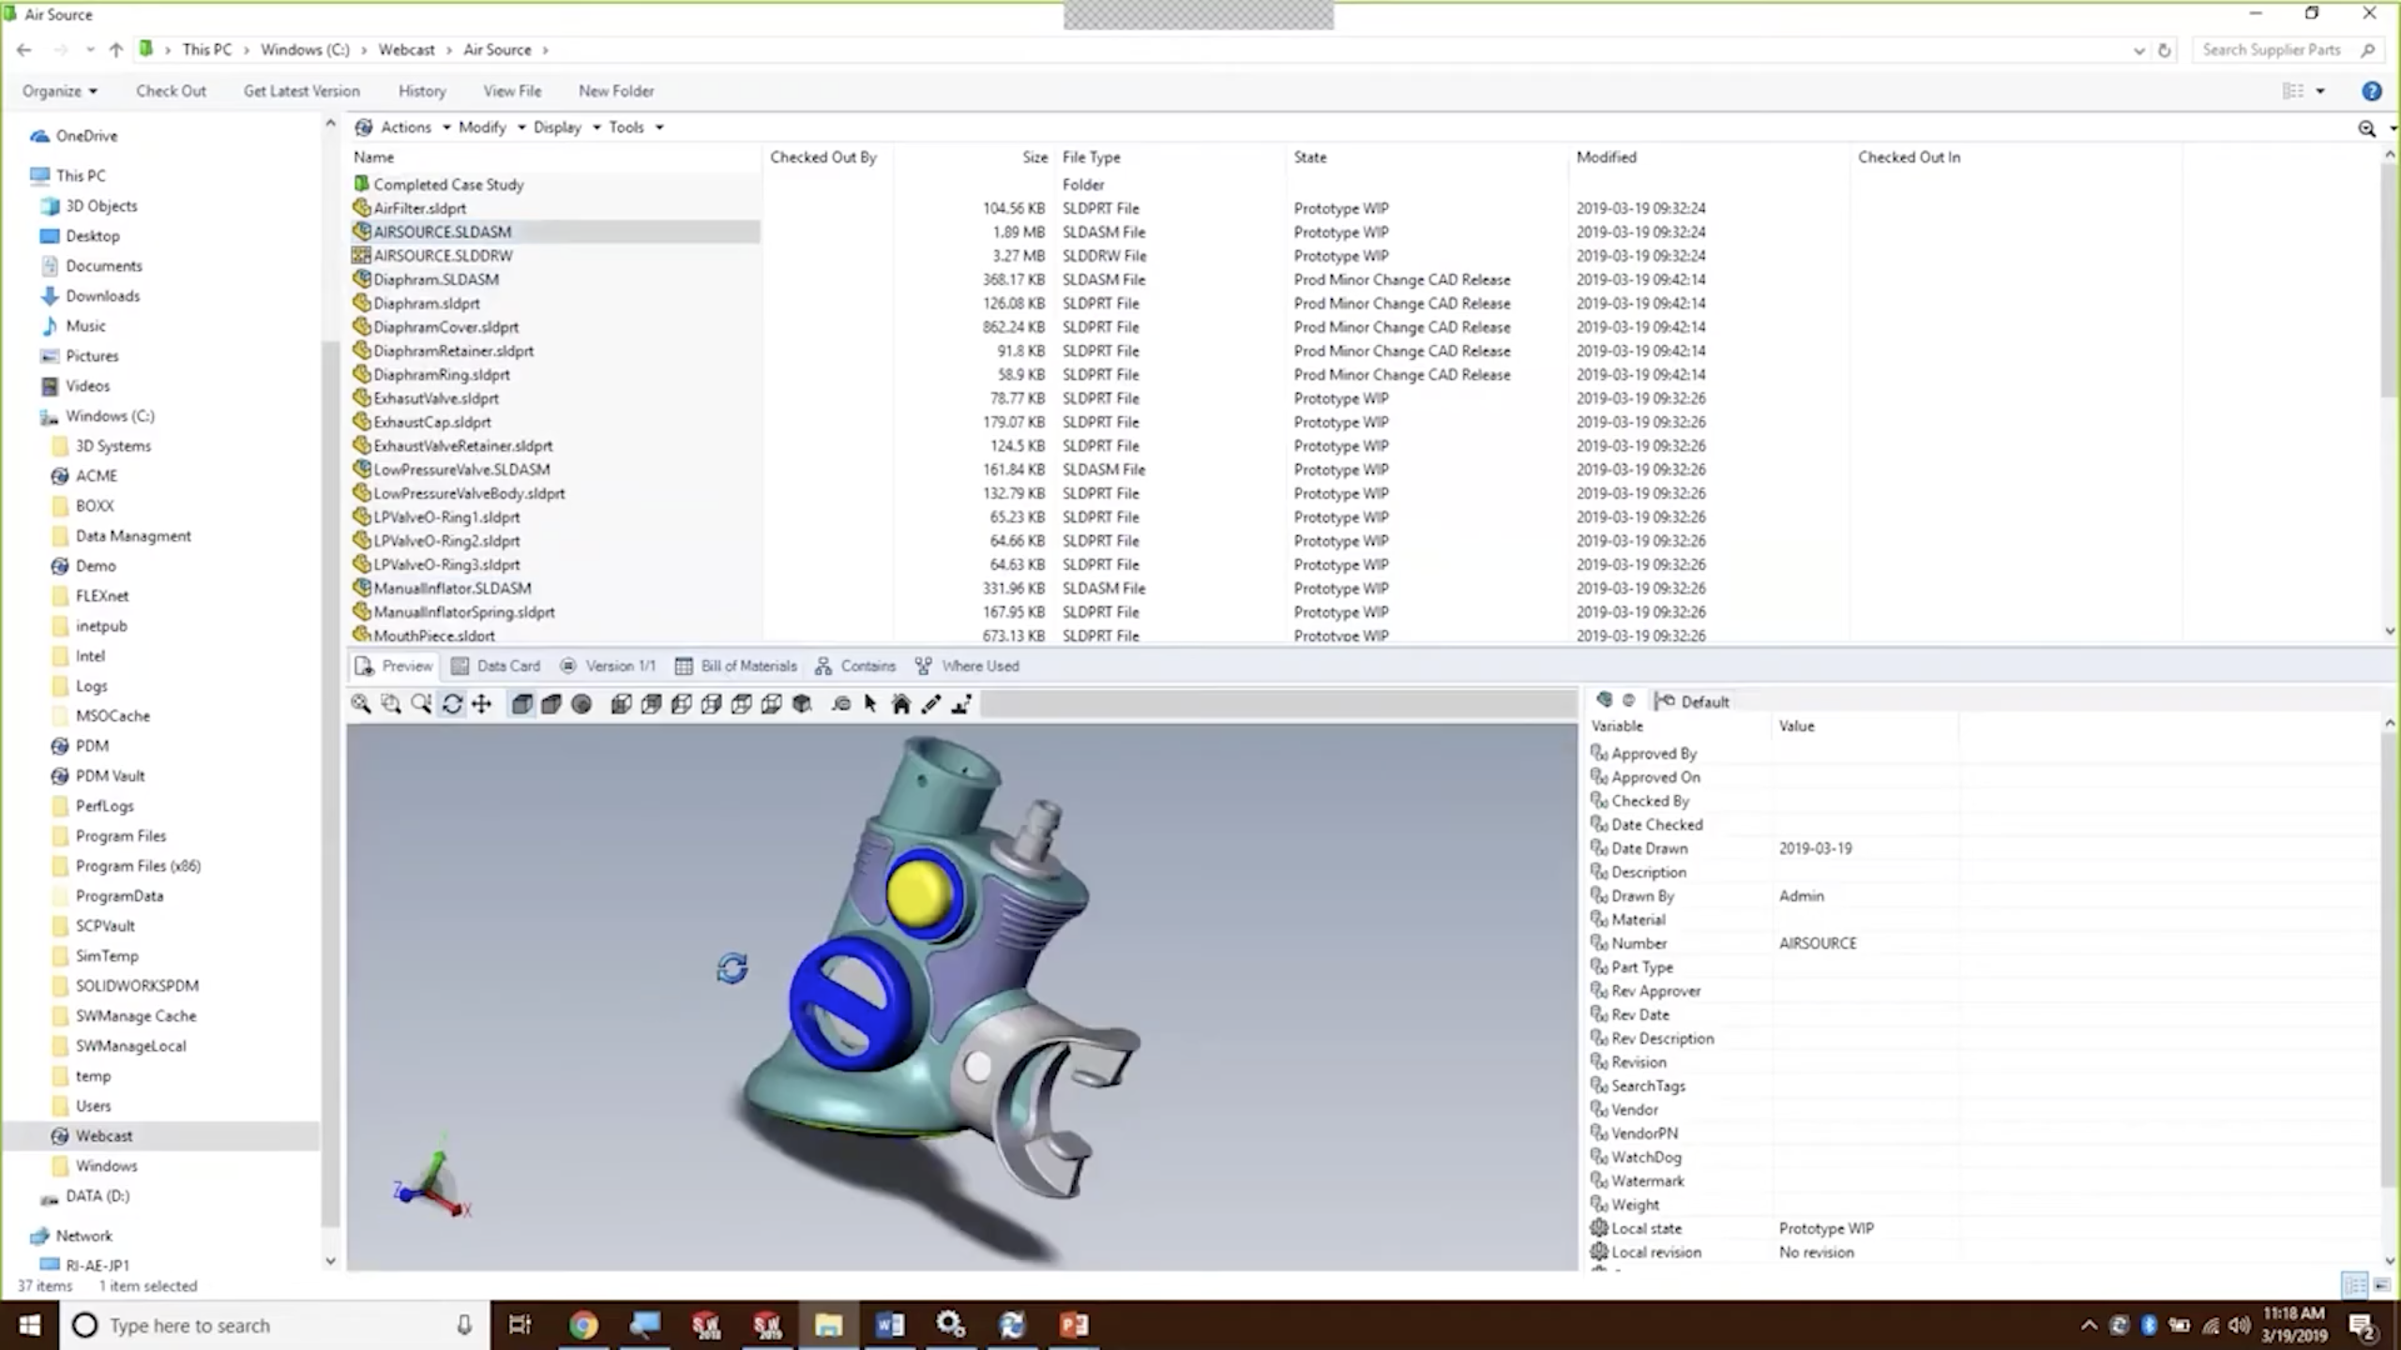Open the Modify dropdown menu

(x=491, y=127)
